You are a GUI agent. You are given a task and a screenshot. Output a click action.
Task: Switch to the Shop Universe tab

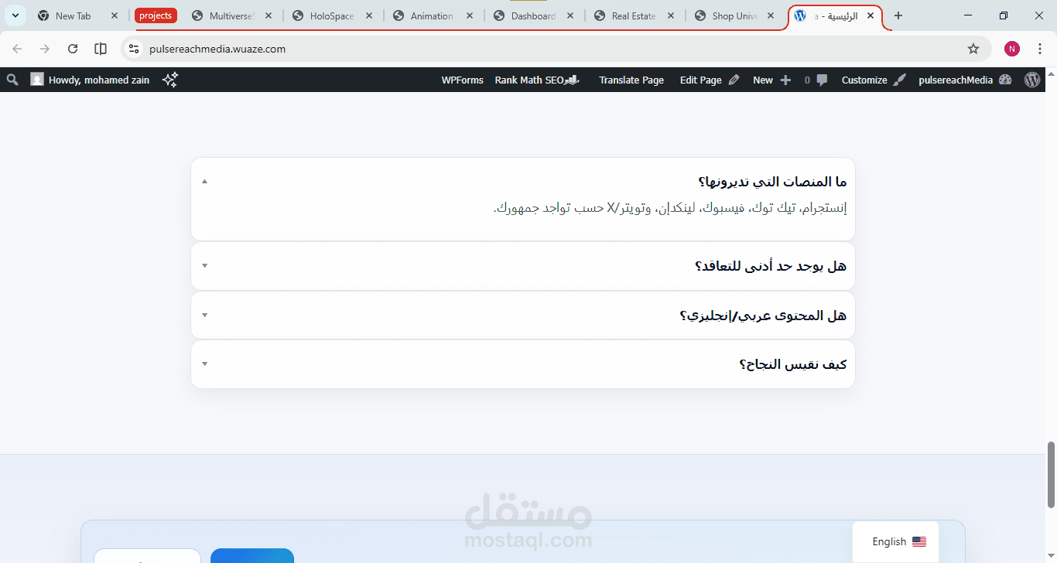coord(735,15)
